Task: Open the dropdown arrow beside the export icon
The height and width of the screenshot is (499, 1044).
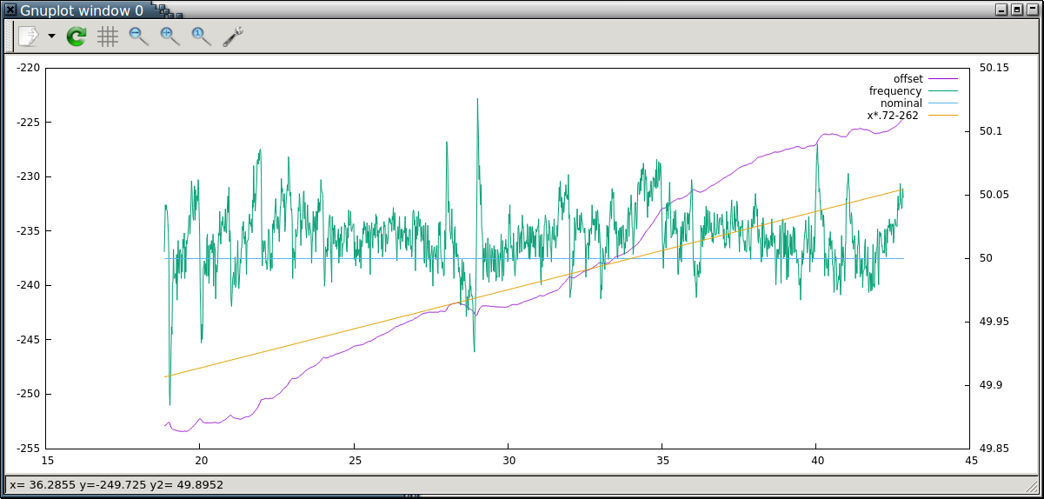Action: [51, 37]
